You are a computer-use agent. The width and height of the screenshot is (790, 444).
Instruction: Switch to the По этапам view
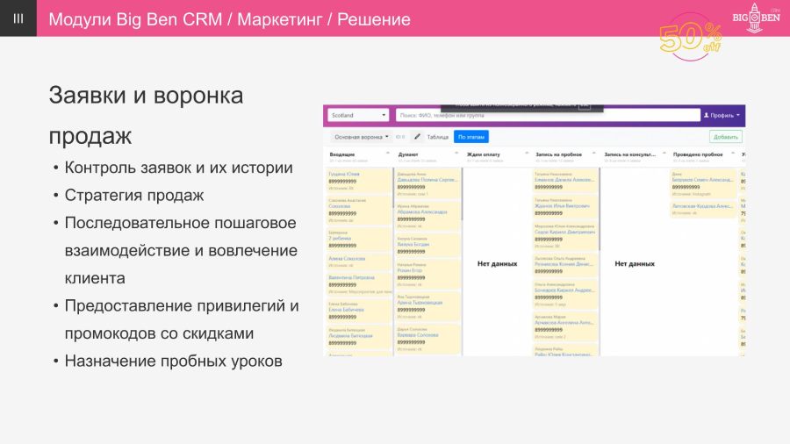471,137
